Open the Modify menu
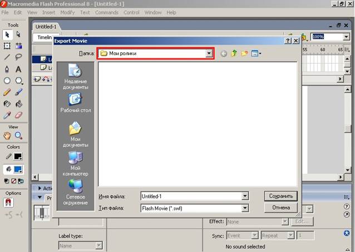The height and width of the screenshot is (252, 355). click(67, 12)
